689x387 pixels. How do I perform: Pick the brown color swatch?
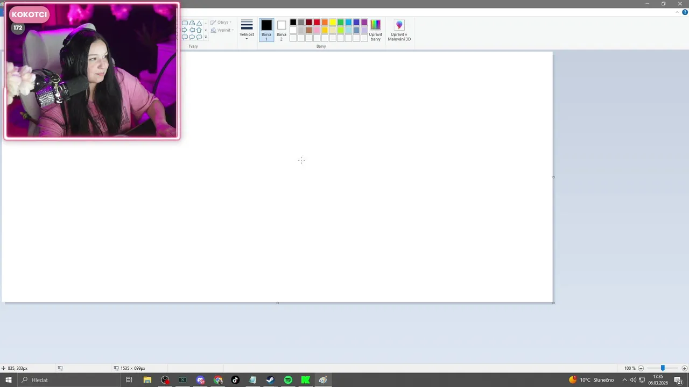coord(309,30)
